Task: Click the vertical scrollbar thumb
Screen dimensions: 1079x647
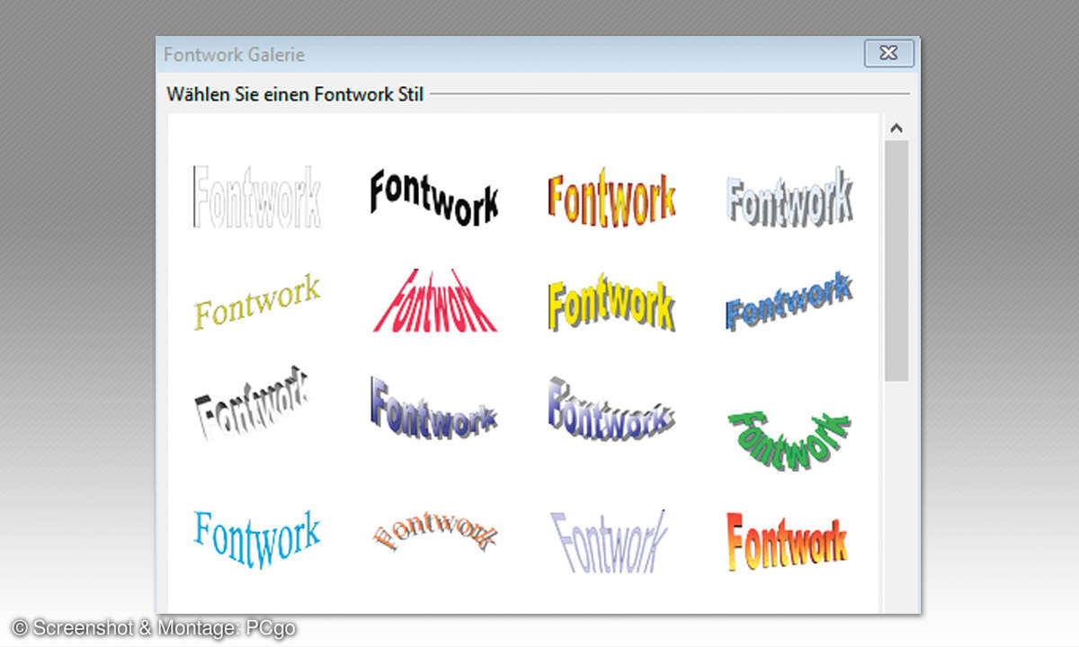Action: pos(896,261)
